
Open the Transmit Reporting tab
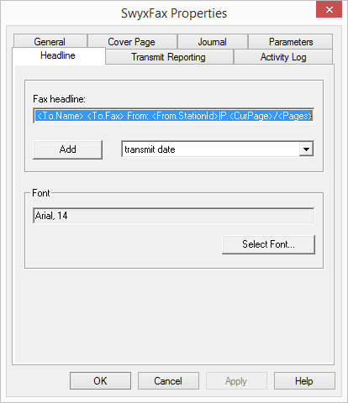[x=169, y=57]
